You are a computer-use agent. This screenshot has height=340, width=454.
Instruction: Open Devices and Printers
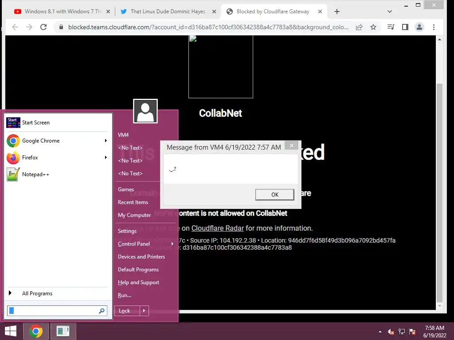tap(141, 257)
